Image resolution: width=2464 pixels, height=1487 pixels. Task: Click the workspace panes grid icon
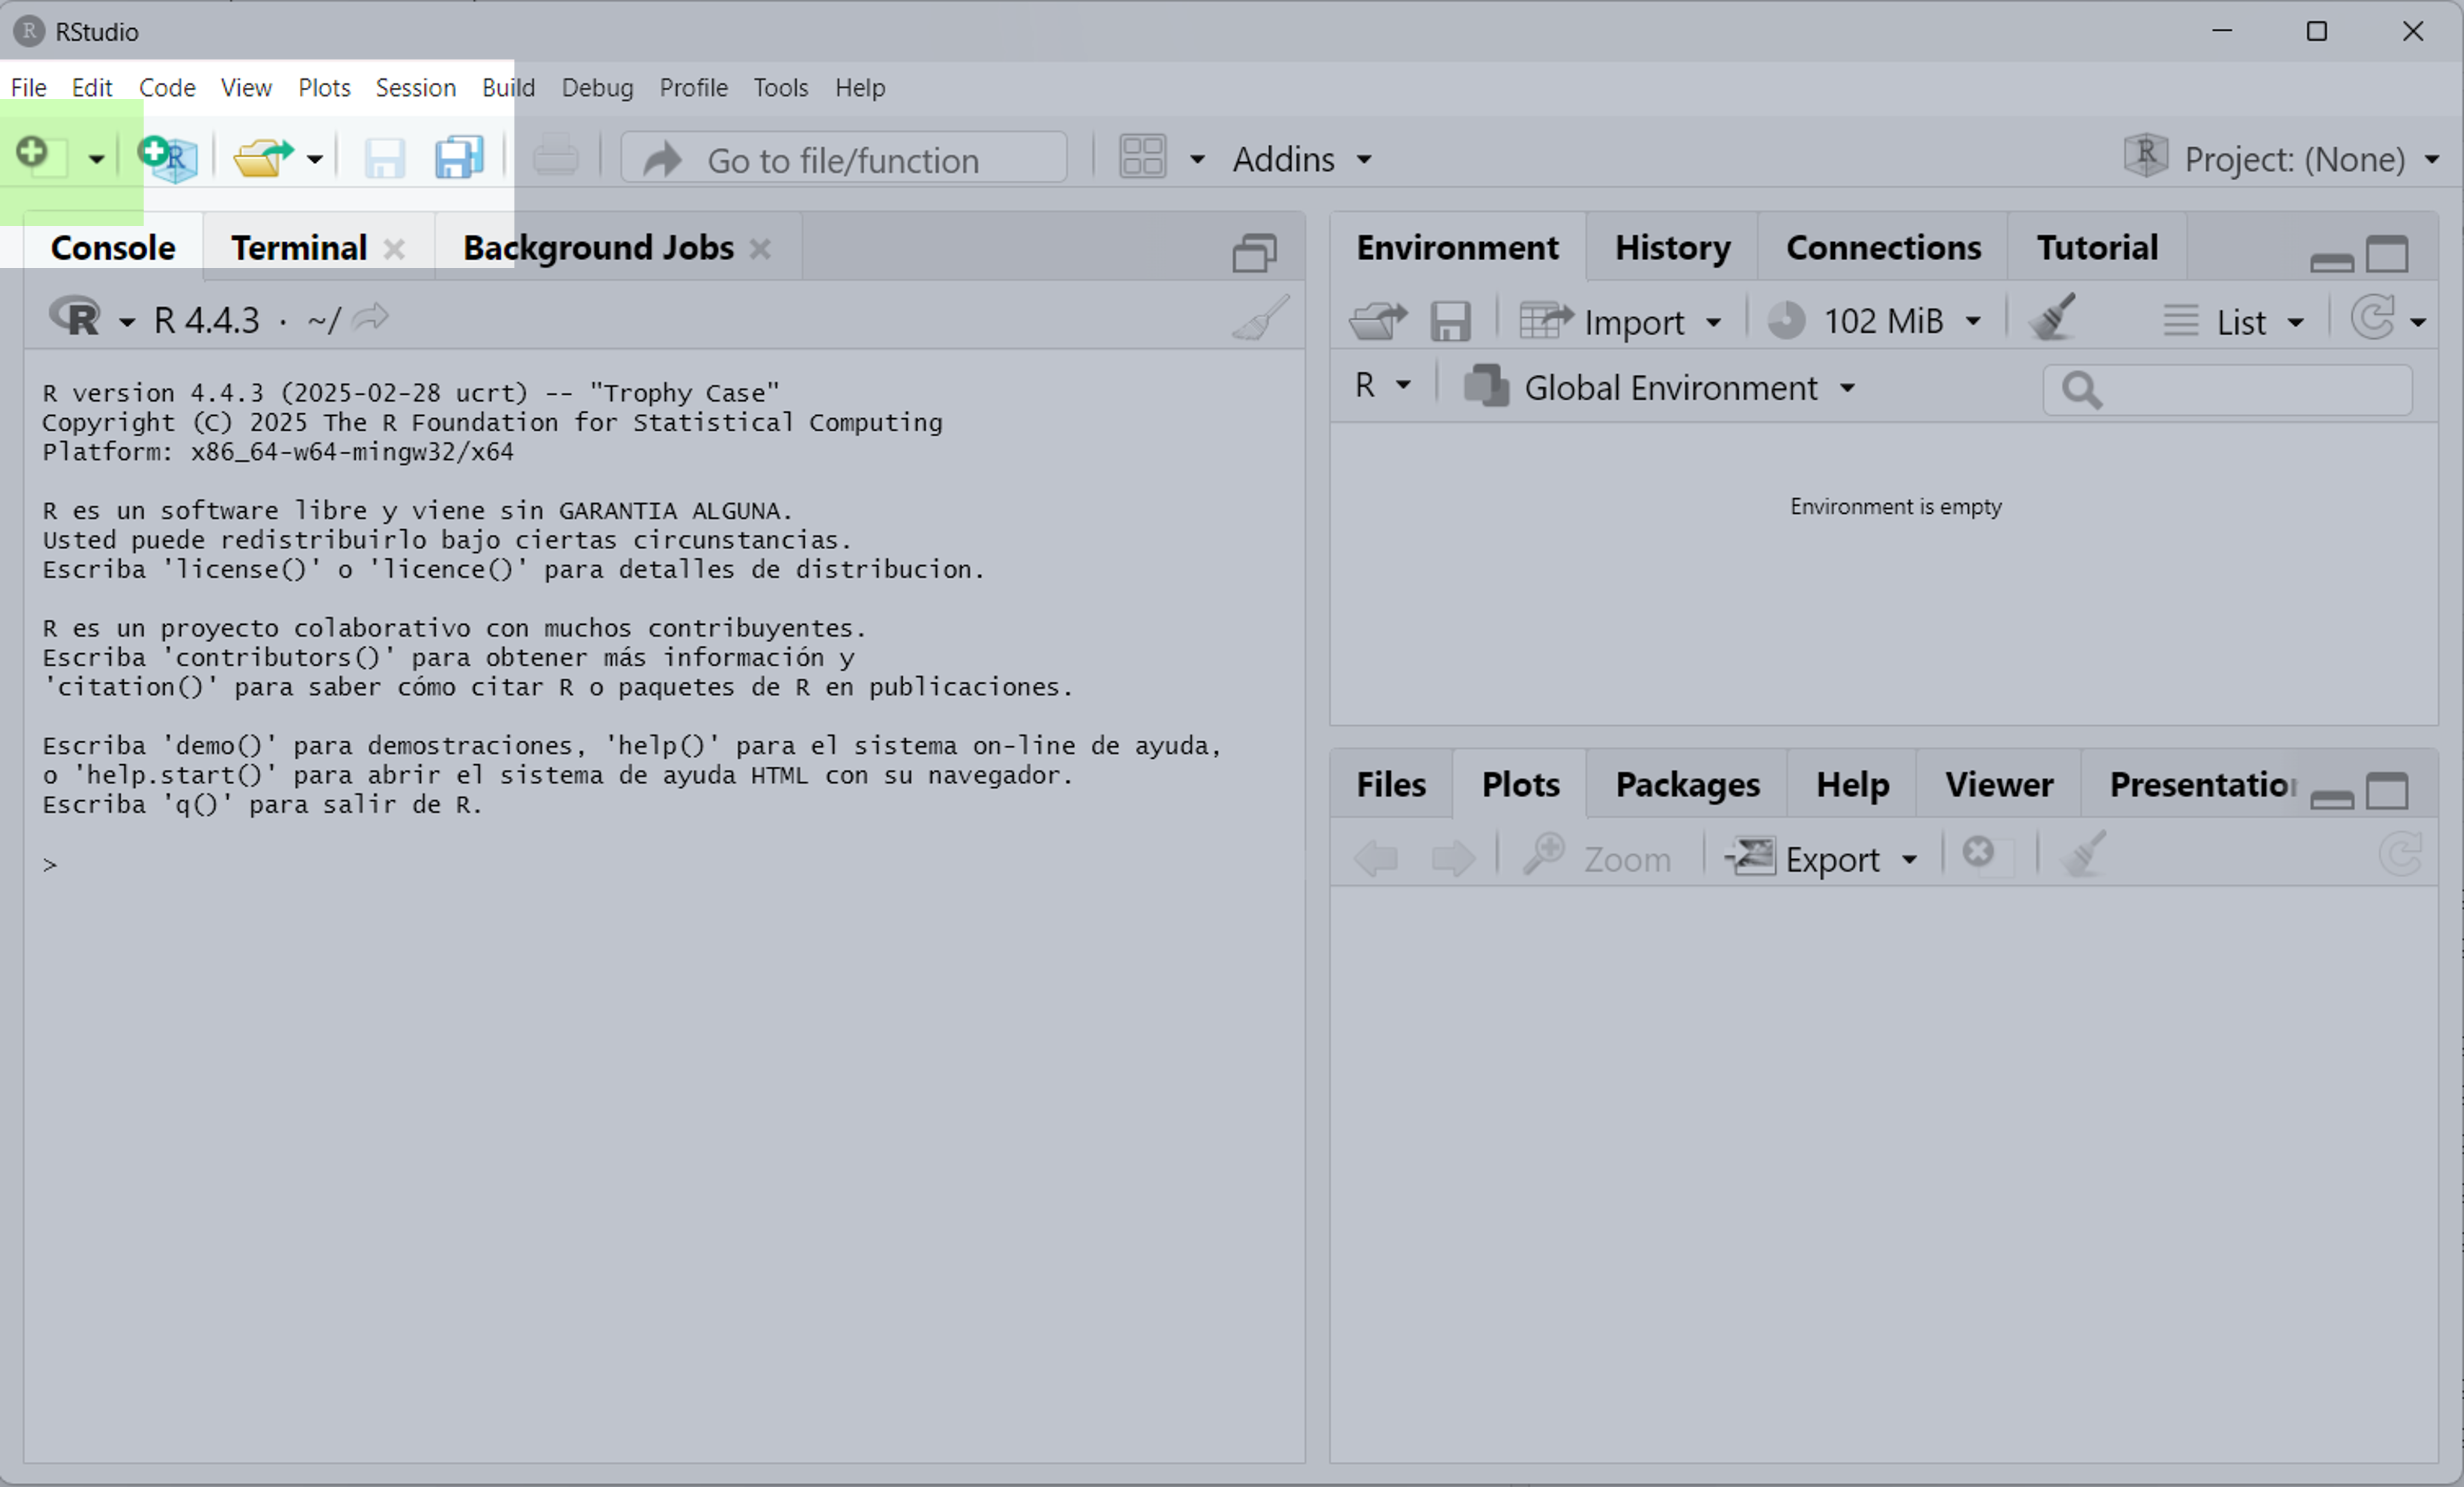click(x=1143, y=158)
